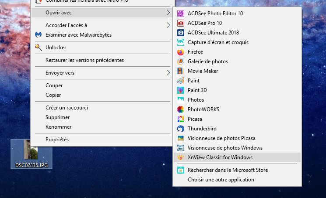
Task: Click the Movie Maker filmstrip icon
Action: pyautogui.click(x=181, y=71)
